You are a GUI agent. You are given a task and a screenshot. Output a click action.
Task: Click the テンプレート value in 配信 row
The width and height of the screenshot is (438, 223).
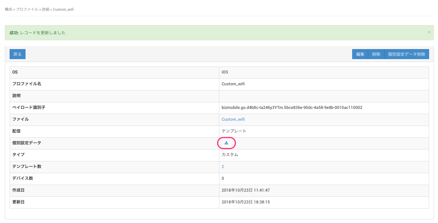click(234, 131)
